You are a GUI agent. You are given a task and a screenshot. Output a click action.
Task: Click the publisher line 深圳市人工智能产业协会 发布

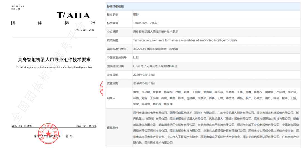(53, 136)
